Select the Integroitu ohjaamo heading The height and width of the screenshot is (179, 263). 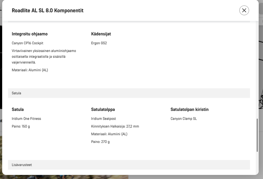click(30, 34)
